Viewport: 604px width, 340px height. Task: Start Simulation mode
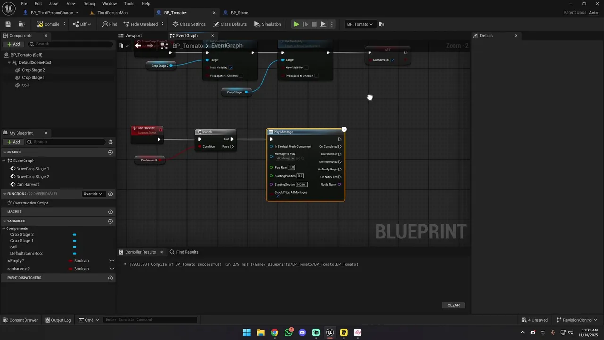point(268,24)
